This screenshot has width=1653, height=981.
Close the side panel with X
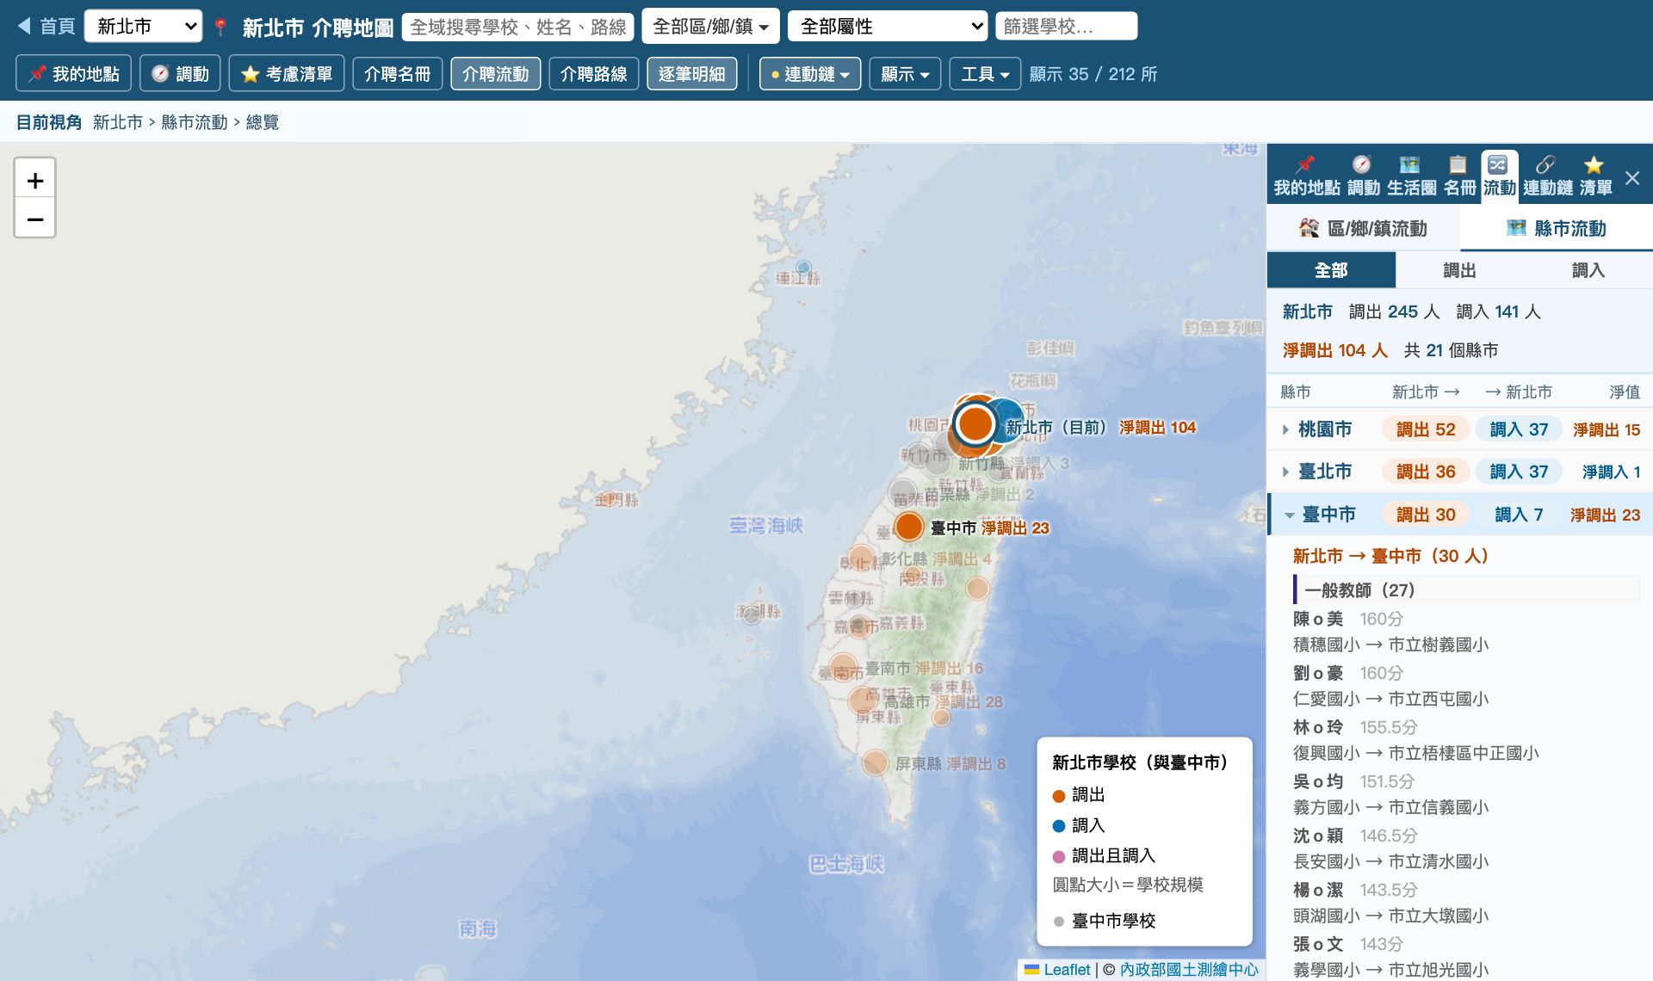pos(1632,178)
